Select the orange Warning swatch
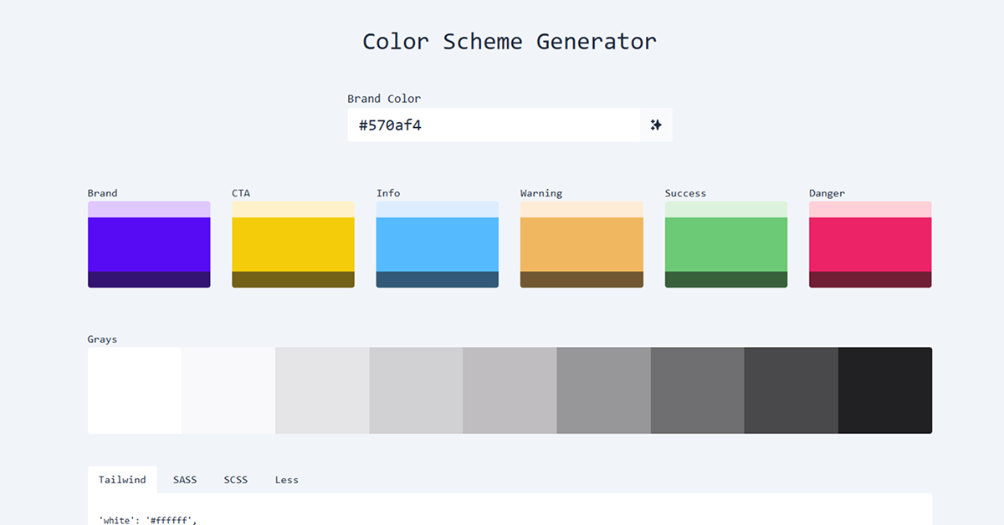Viewport: 1004px width, 525px height. (x=581, y=244)
